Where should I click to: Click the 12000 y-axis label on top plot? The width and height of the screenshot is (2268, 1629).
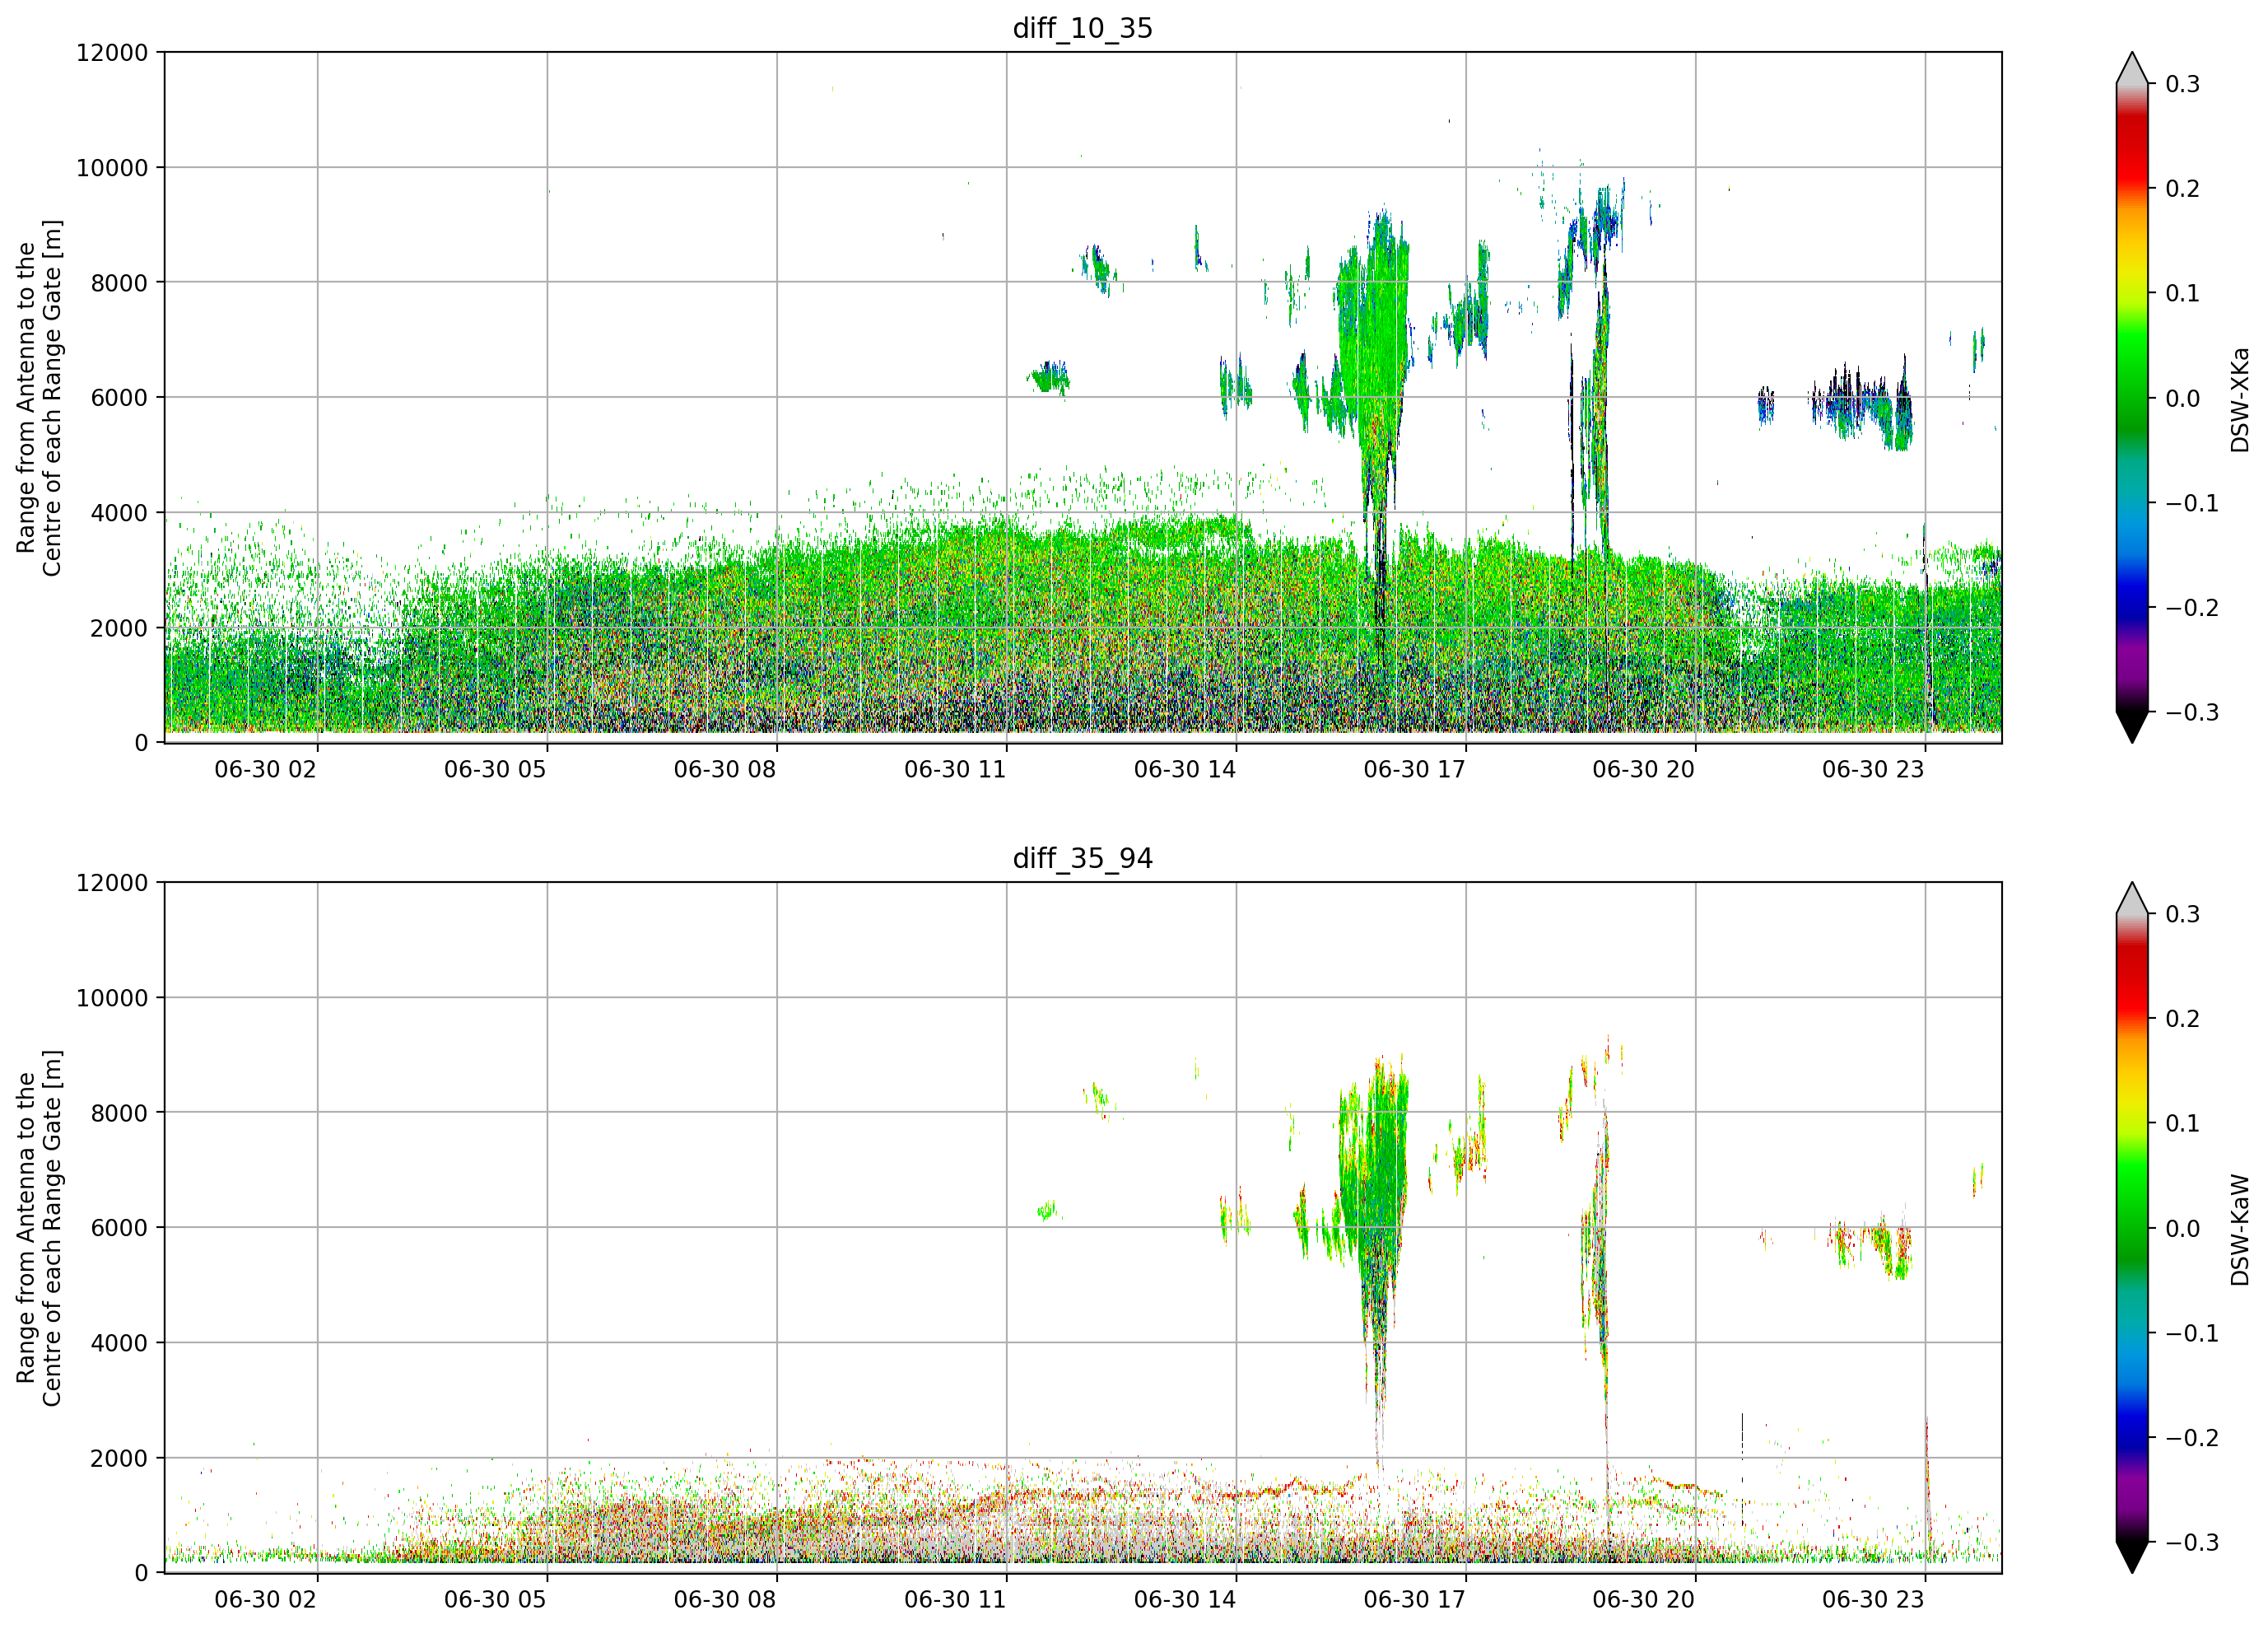pyautogui.click(x=112, y=53)
